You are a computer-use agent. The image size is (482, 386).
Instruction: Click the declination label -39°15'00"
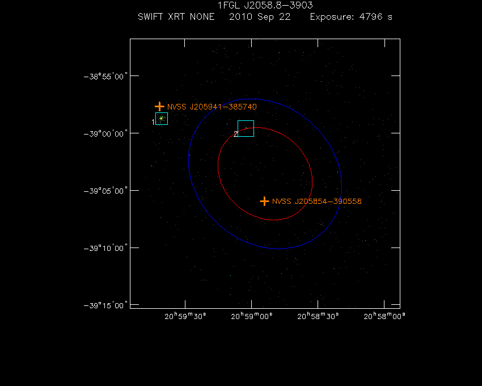[x=105, y=305]
